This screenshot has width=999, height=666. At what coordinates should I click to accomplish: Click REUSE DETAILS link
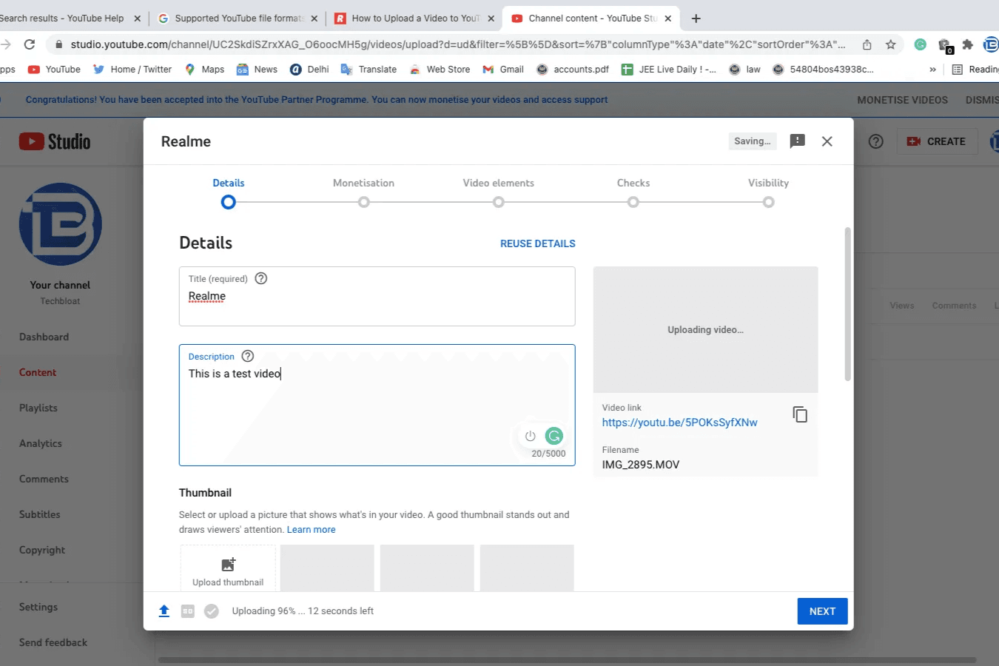tap(538, 243)
